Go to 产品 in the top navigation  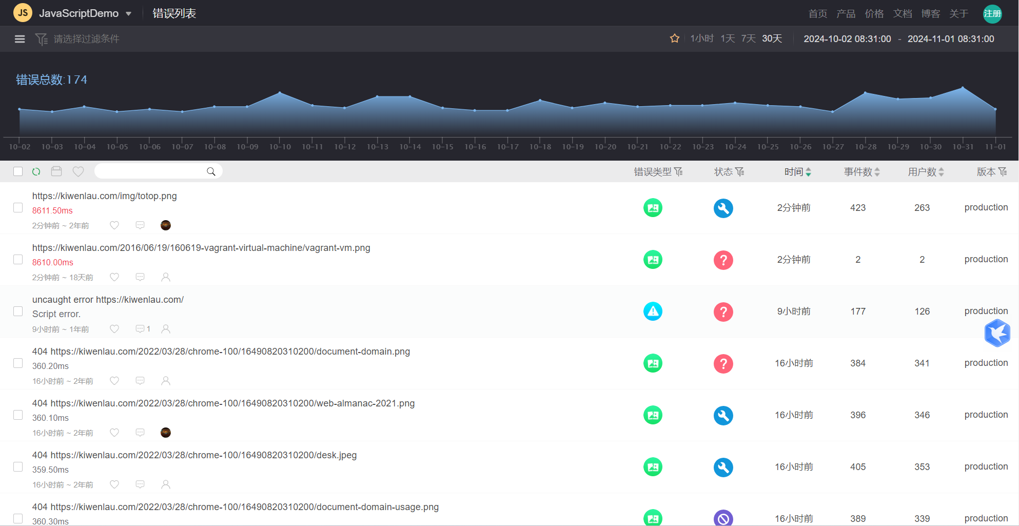846,14
